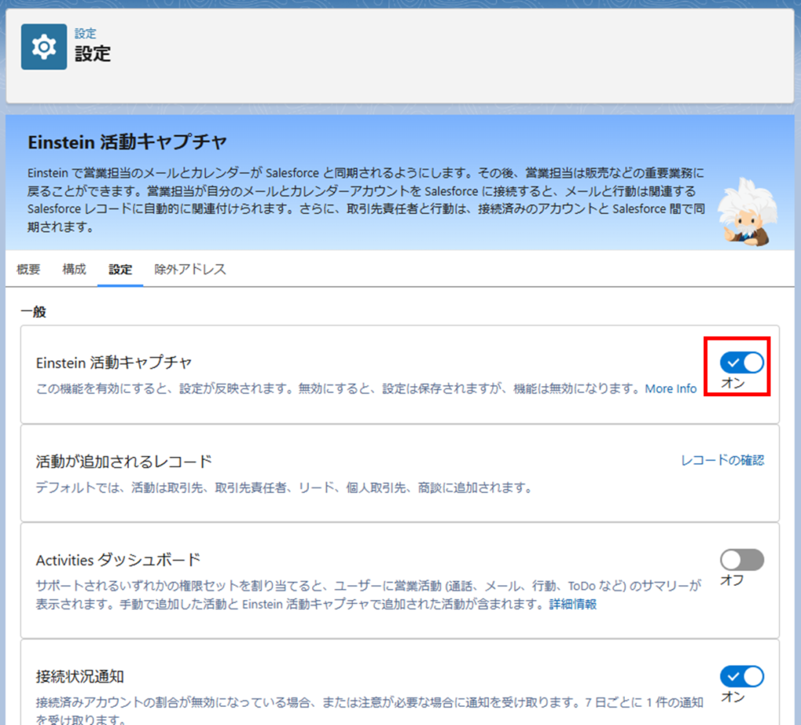Click the large 設定 page title
The image size is (801, 725).
92,54
